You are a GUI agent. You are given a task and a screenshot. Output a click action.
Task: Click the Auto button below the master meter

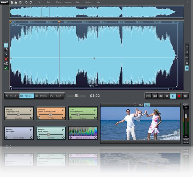coord(186,140)
